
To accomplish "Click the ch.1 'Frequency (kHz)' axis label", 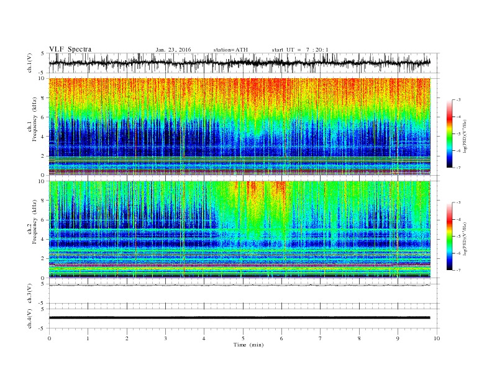I will click(x=35, y=119).
